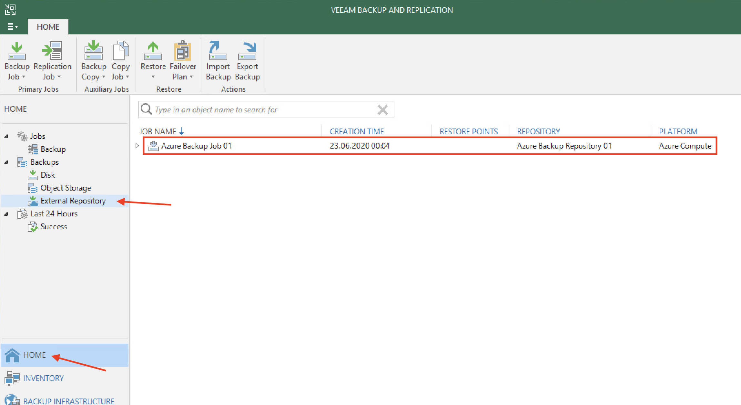
Task: Click the Failover Plan ribbon icon
Action: point(183,50)
